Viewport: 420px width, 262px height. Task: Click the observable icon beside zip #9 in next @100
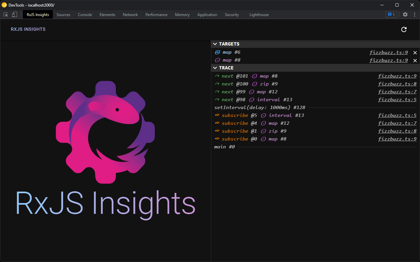coord(255,84)
